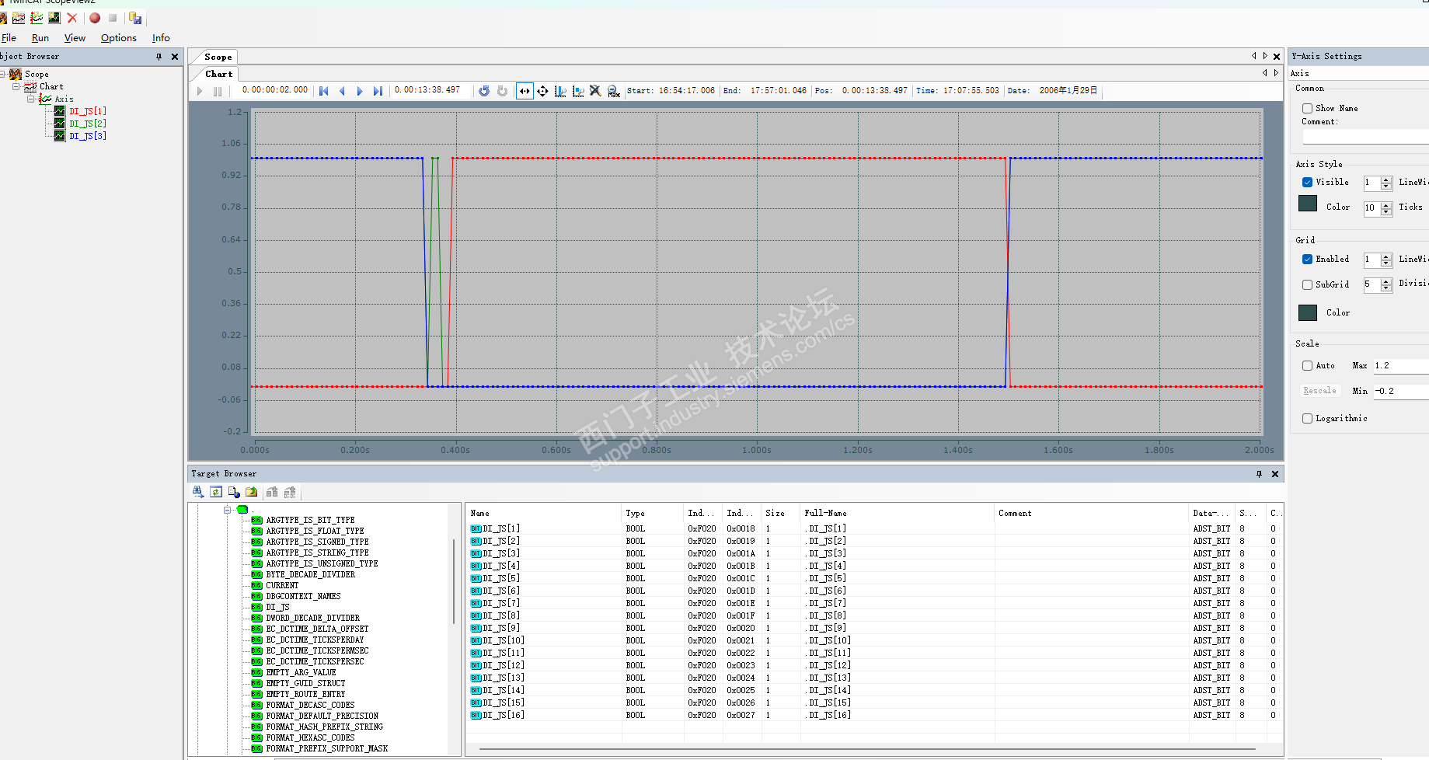The width and height of the screenshot is (1429, 760).
Task: Step forward with the blue right arrow
Action: point(360,91)
